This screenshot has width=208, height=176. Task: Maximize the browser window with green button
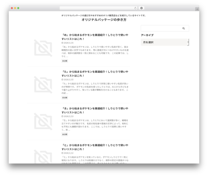[18, 8]
